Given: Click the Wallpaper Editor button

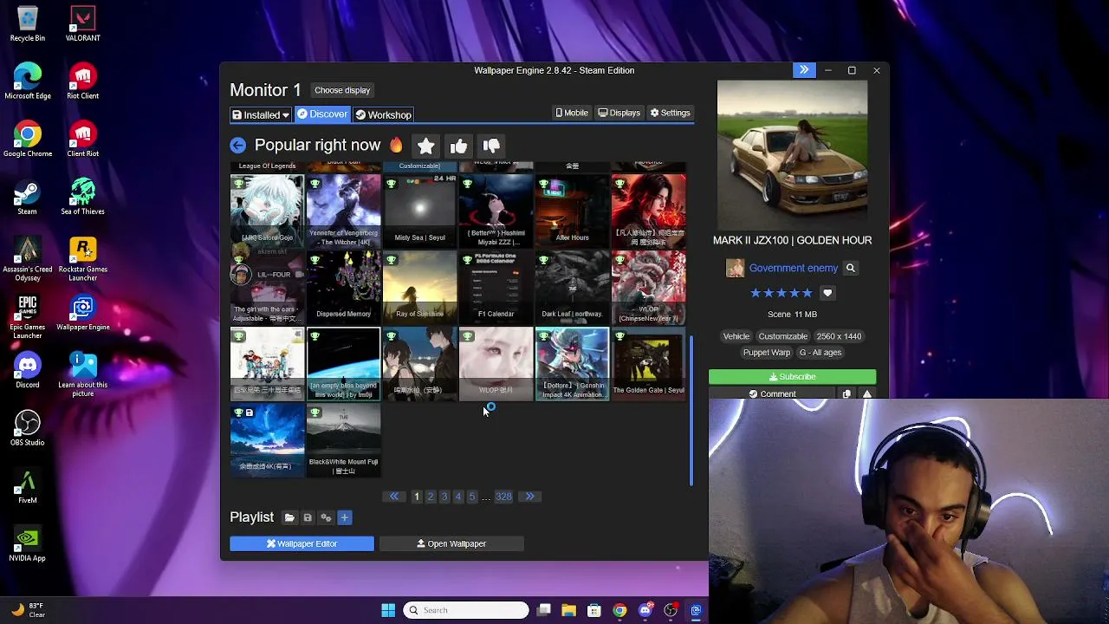Looking at the screenshot, I should click(x=302, y=543).
